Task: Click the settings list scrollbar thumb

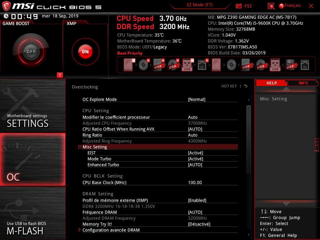Action: coord(248,139)
